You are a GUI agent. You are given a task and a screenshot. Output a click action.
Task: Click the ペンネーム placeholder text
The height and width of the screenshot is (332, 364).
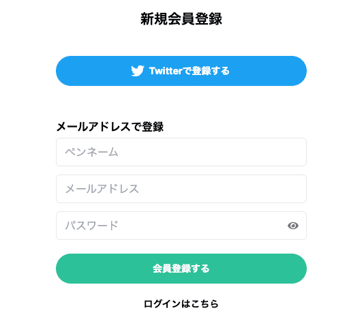[92, 152]
